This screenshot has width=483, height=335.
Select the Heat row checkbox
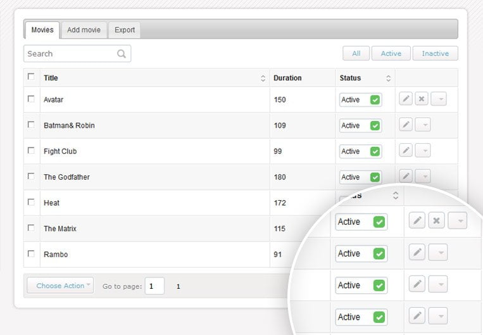click(x=31, y=202)
